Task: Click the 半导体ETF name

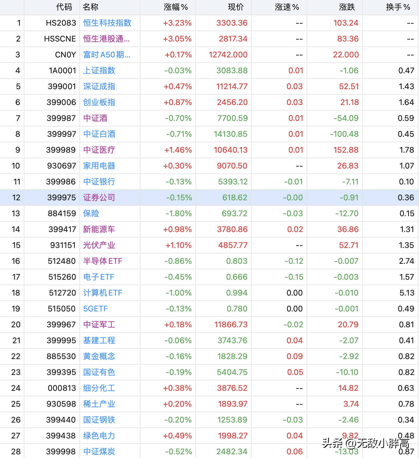Action: (103, 261)
